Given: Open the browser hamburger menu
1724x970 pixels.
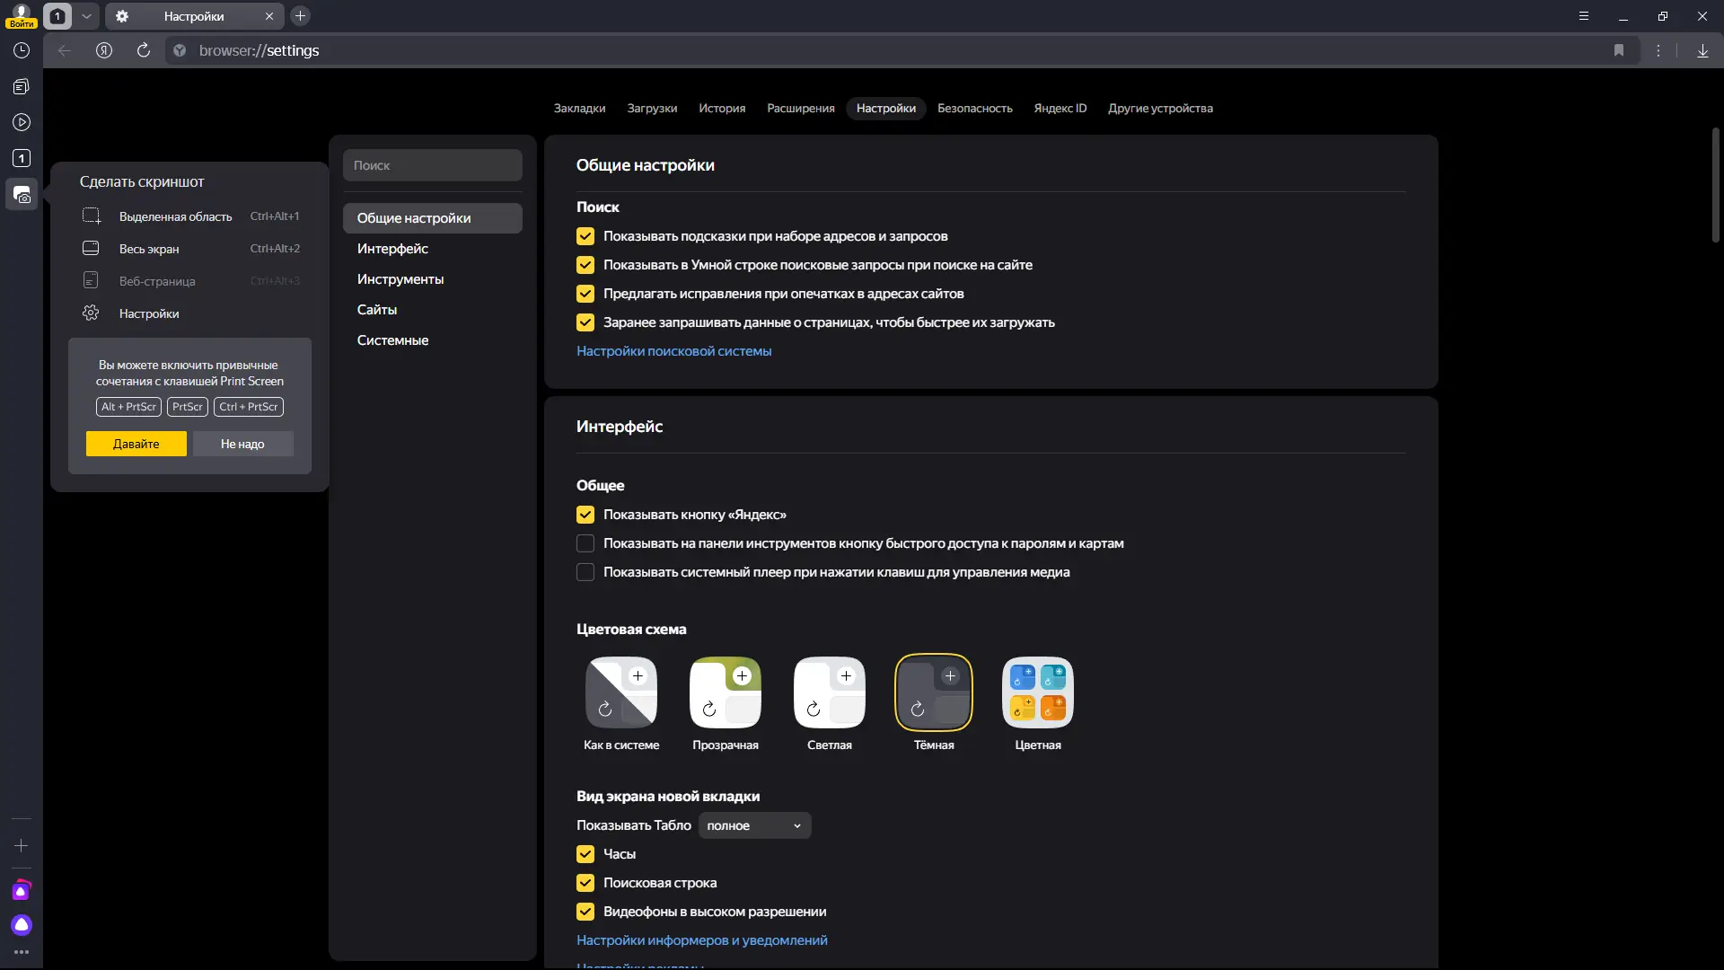Looking at the screenshot, I should point(1584,16).
